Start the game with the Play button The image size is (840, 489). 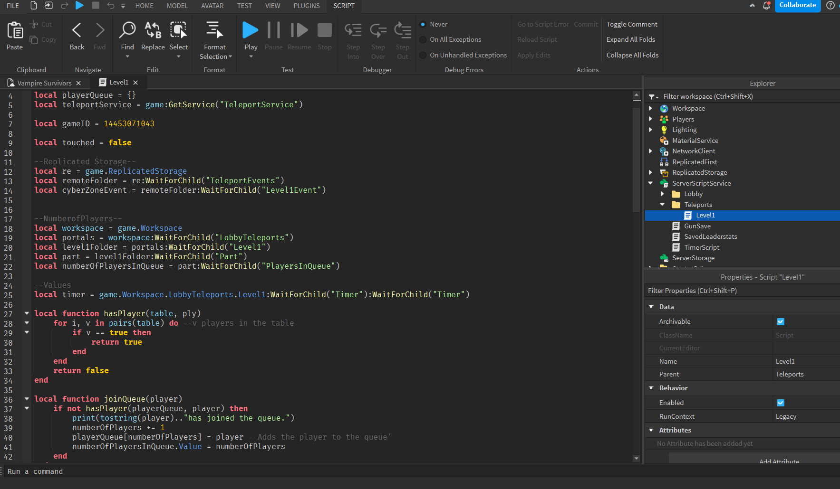click(251, 30)
